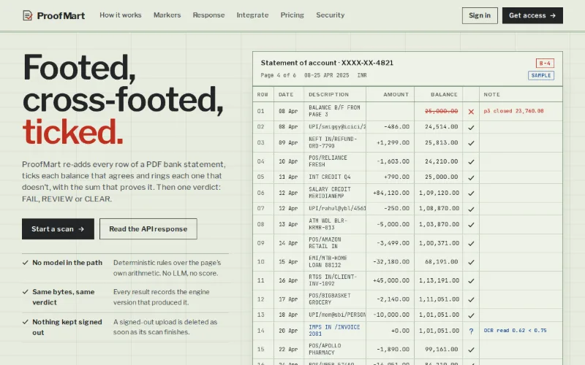Click the note p3 closed 23,760.00
The height and width of the screenshot is (365, 585).
(514, 111)
